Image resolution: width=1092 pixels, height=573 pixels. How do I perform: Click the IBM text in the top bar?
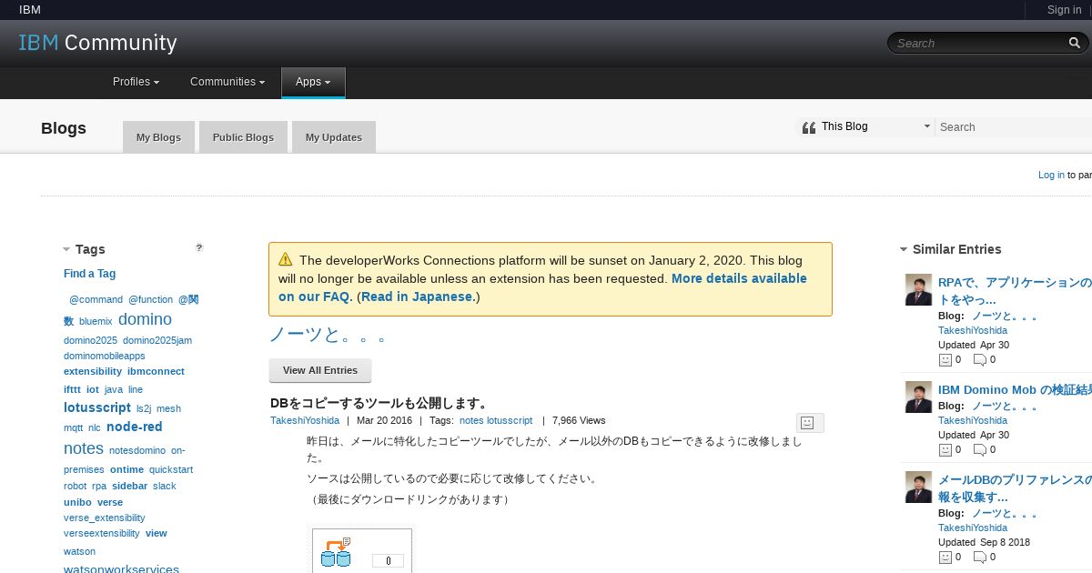pos(30,10)
